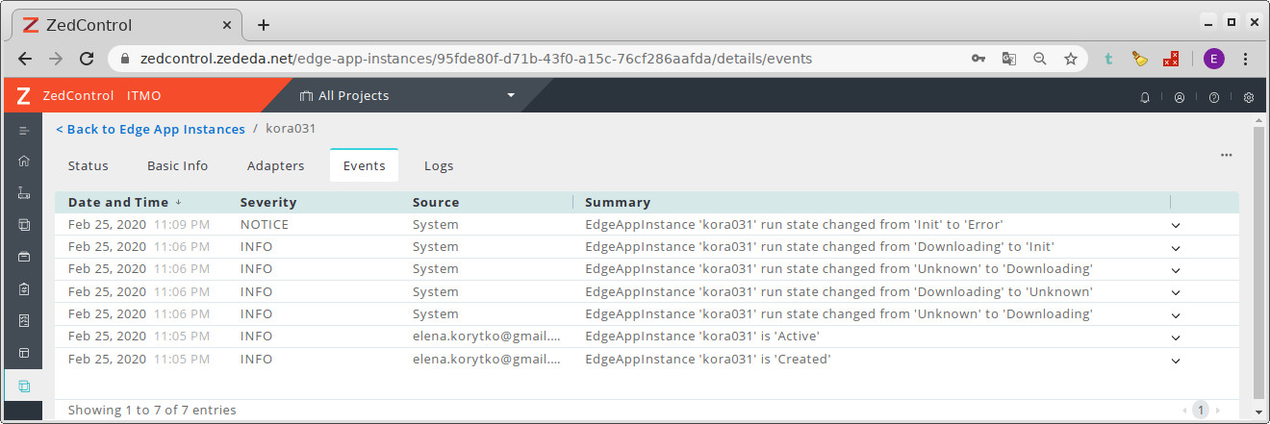The height and width of the screenshot is (424, 1270).
Task: Switch to the Logs tab
Action: [x=439, y=165]
